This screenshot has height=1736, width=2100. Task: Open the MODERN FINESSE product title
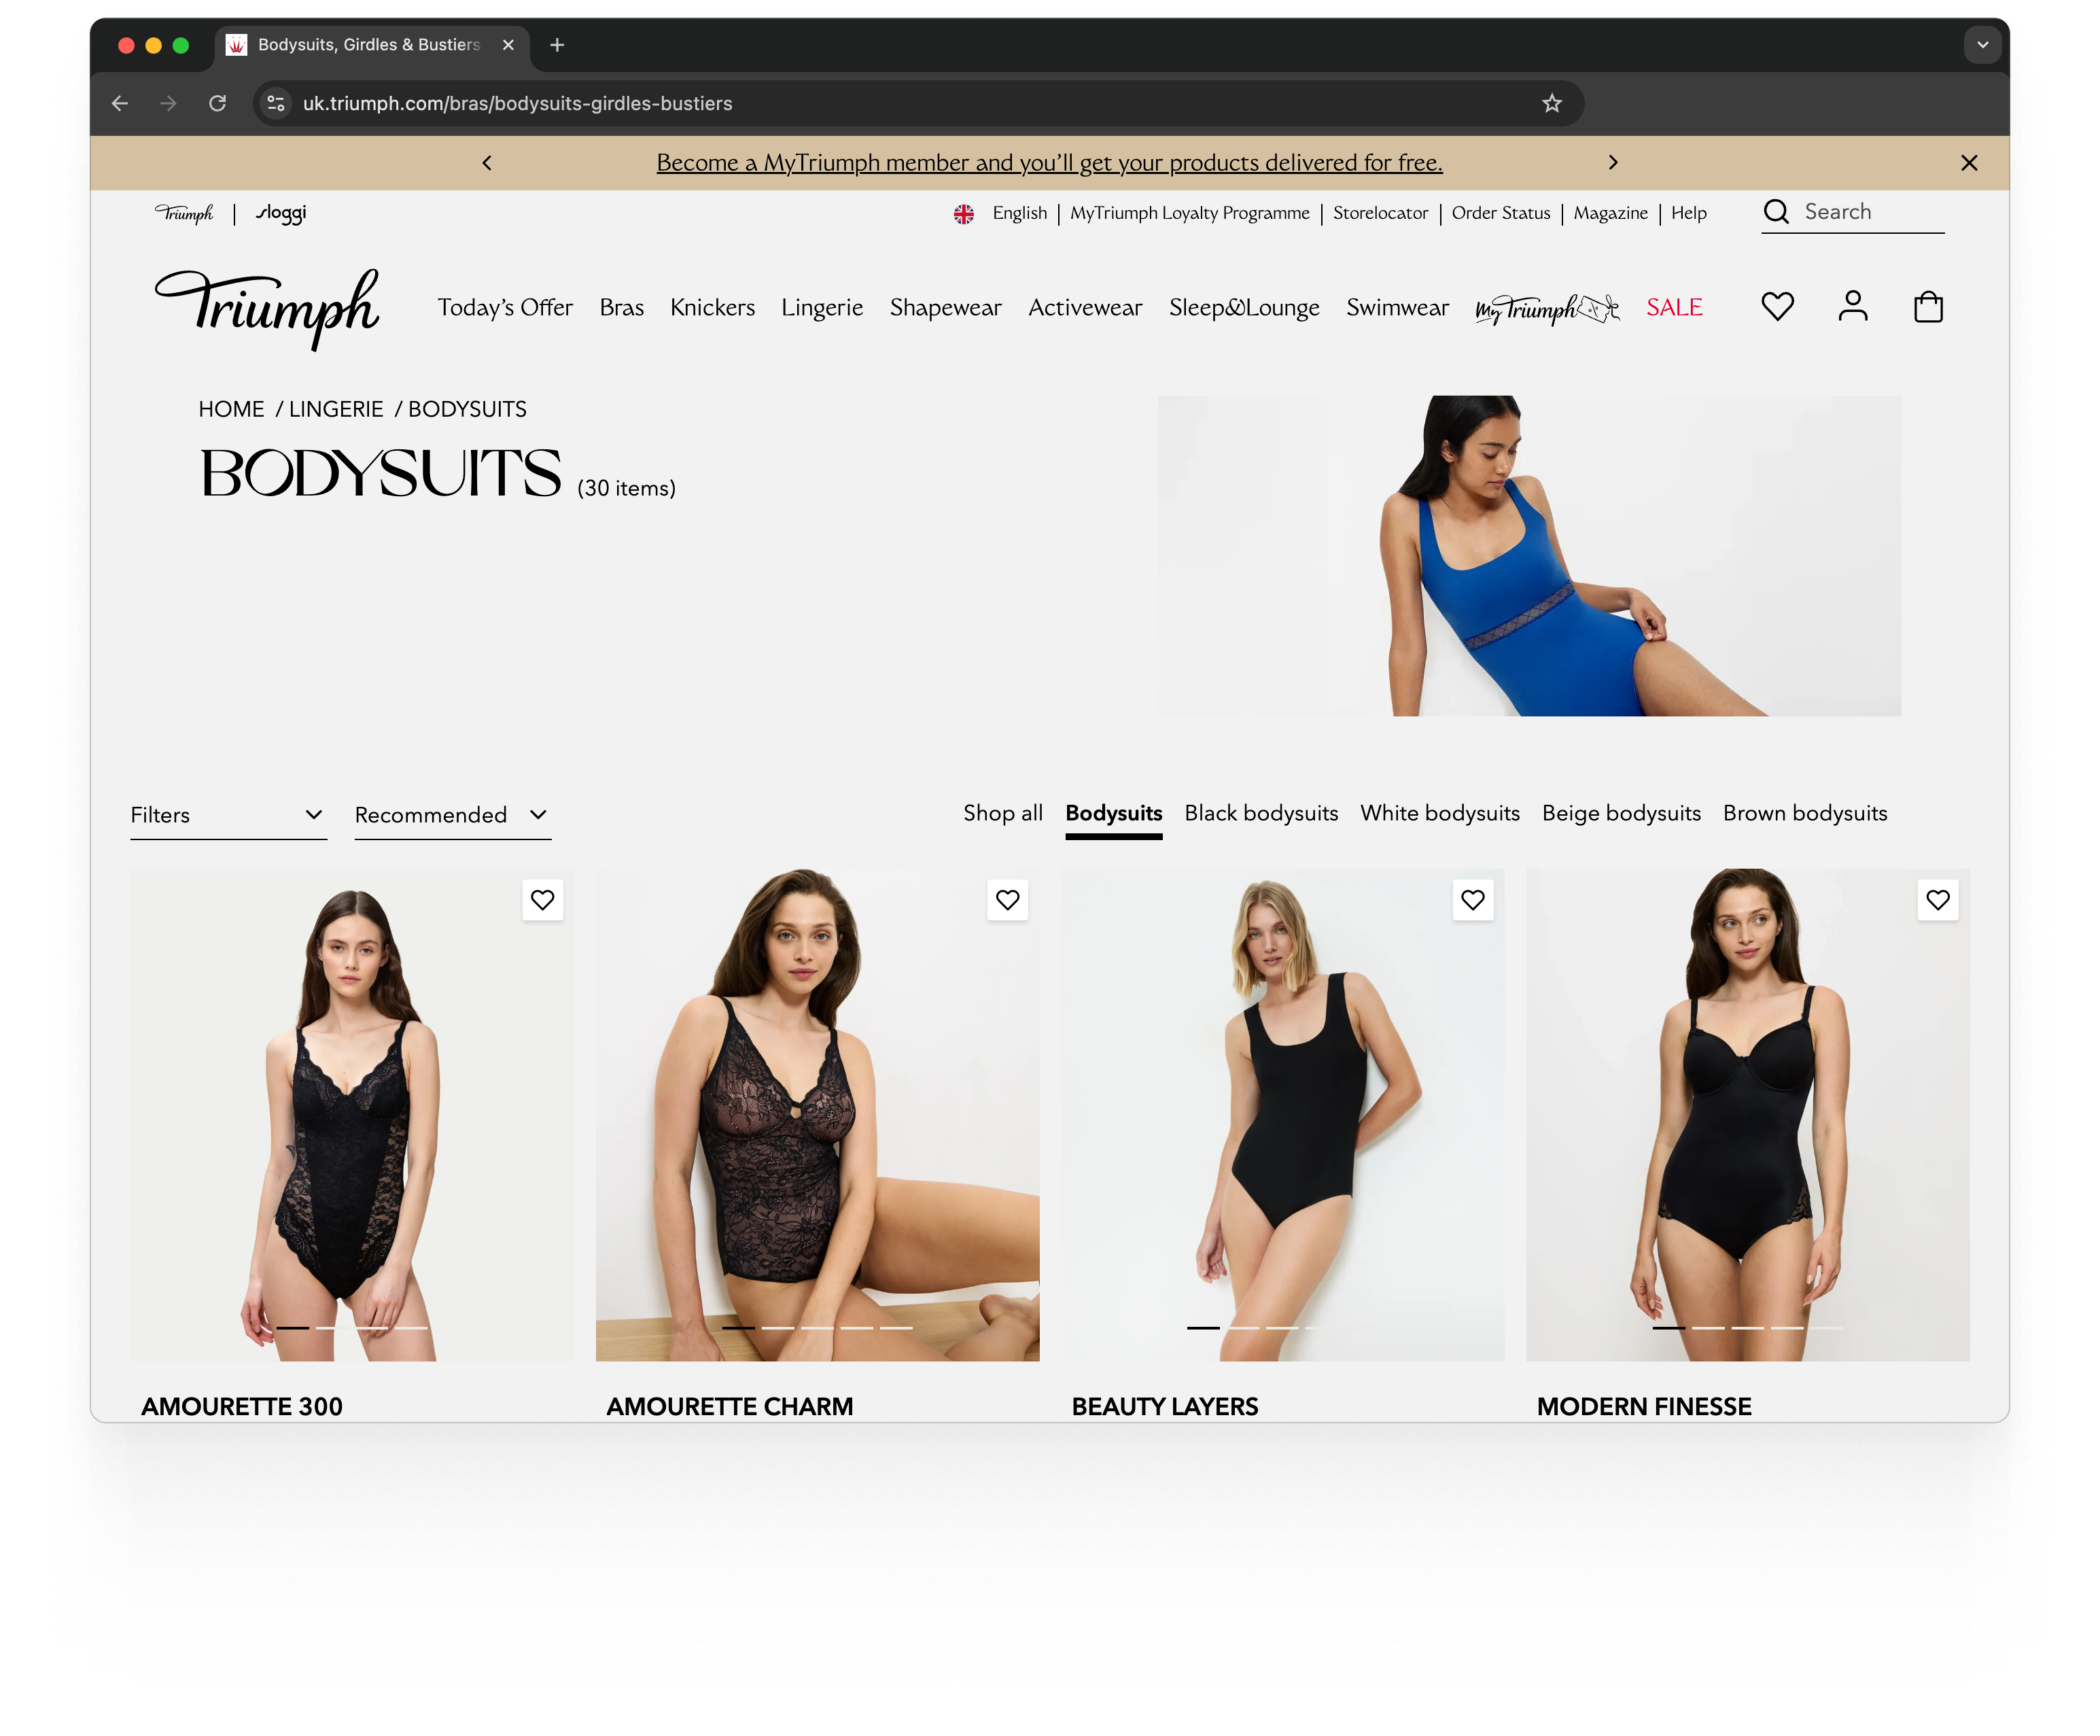(1644, 1407)
